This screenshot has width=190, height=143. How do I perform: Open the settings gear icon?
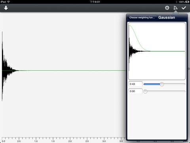click(167, 8)
